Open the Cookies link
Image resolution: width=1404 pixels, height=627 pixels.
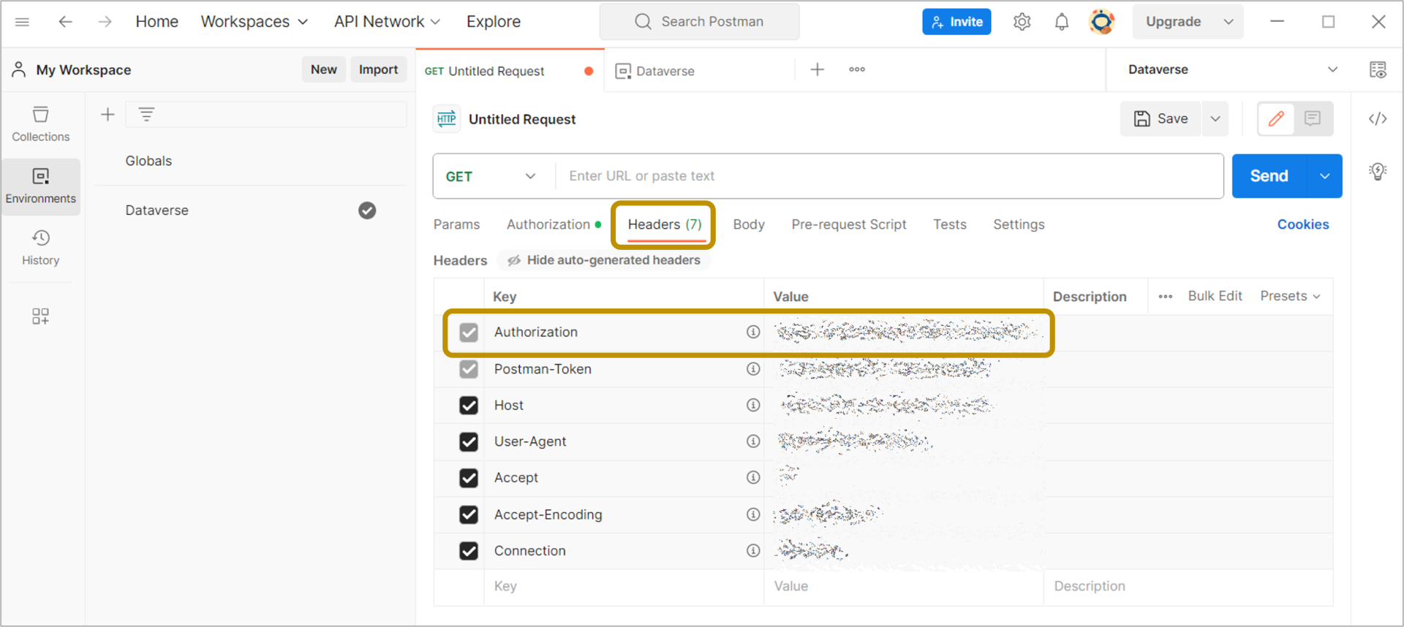click(x=1303, y=224)
